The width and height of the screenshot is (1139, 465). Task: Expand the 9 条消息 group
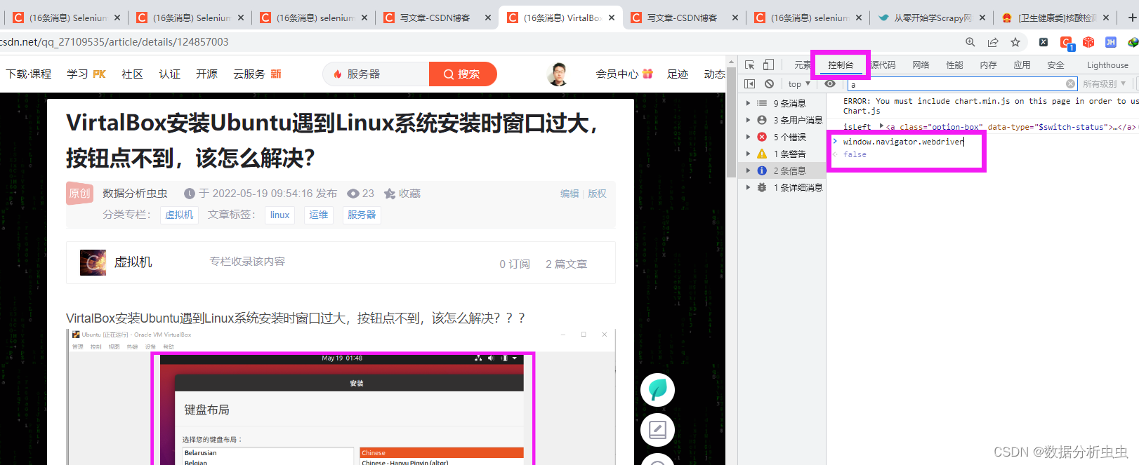pos(748,103)
